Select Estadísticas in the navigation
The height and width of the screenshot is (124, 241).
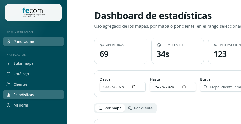pos(33,95)
